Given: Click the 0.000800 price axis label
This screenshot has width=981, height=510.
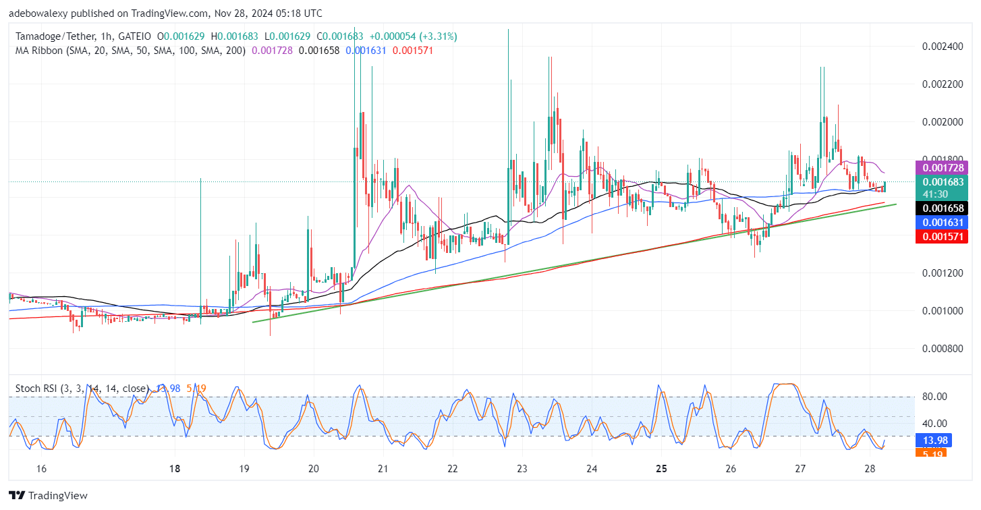Looking at the screenshot, I should point(941,349).
